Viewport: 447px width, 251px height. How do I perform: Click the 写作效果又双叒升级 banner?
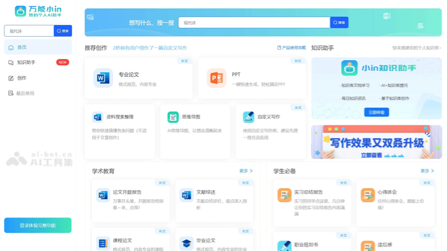point(376,142)
